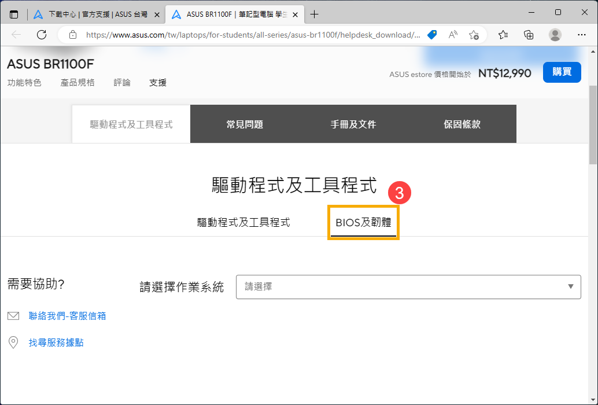The width and height of the screenshot is (598, 405).
Task: Click the blue 購買 button
Action: (562, 72)
